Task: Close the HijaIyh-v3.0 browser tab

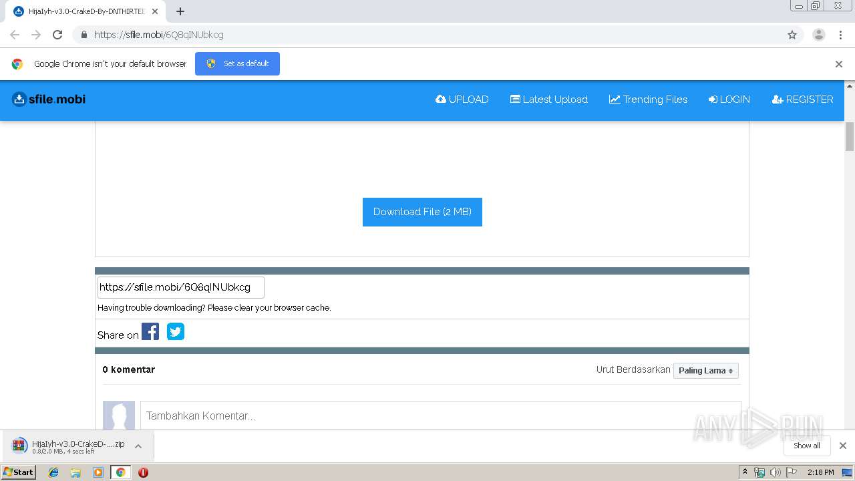Action: 155,11
